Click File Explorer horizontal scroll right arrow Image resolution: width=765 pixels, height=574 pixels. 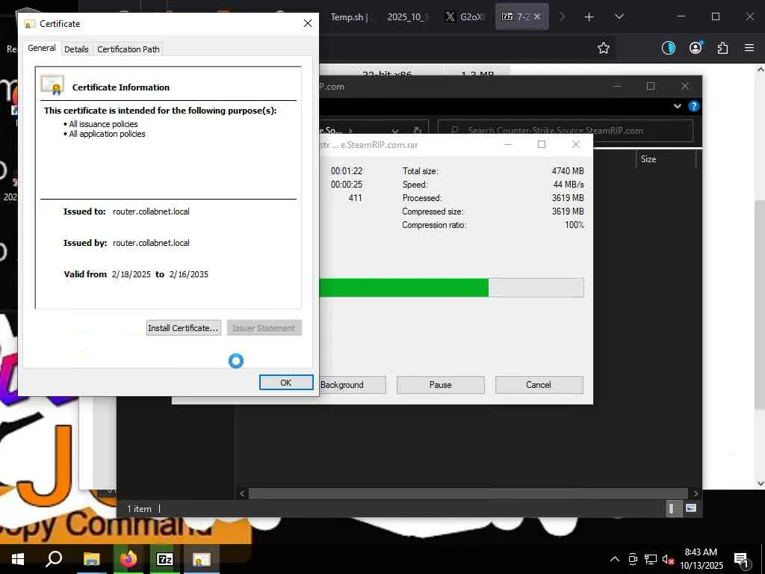click(x=696, y=493)
